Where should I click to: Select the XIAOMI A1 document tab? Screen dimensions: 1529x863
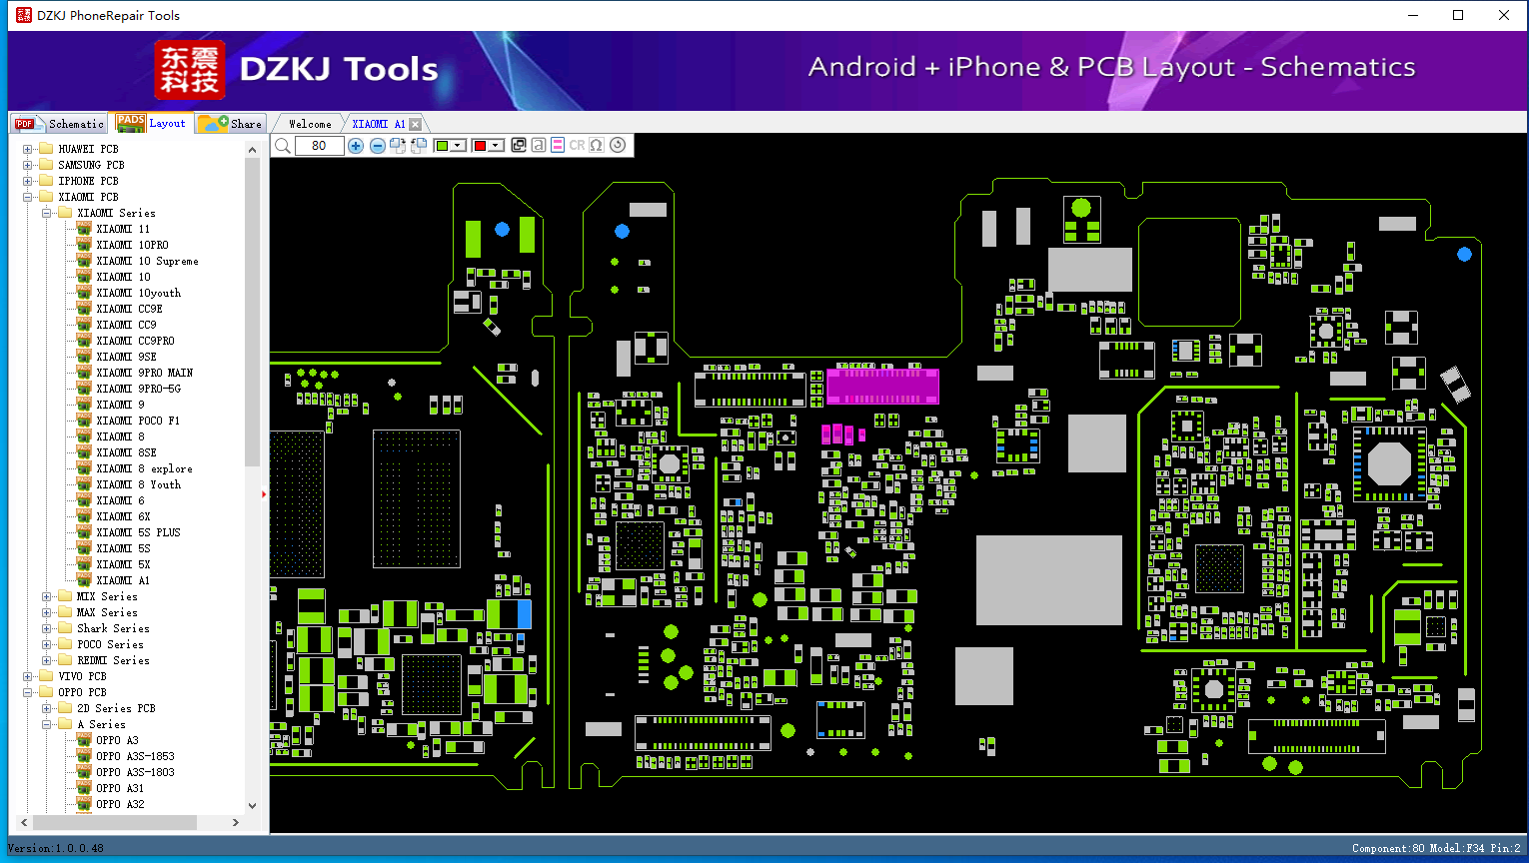(379, 124)
